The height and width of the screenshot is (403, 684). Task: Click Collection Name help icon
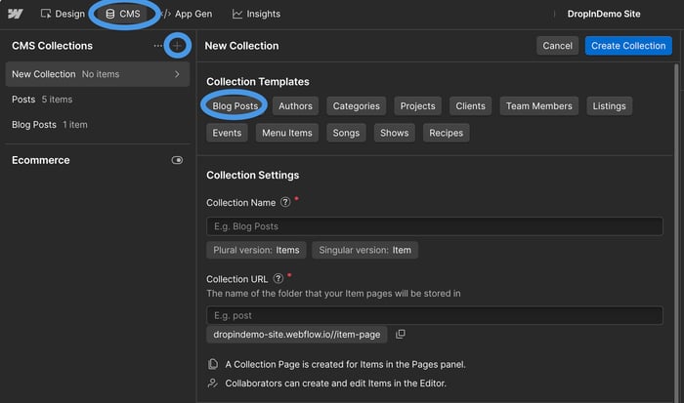(x=285, y=202)
